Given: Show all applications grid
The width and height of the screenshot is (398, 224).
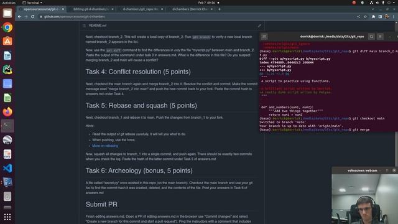Looking at the screenshot, I should pyautogui.click(x=7, y=217).
